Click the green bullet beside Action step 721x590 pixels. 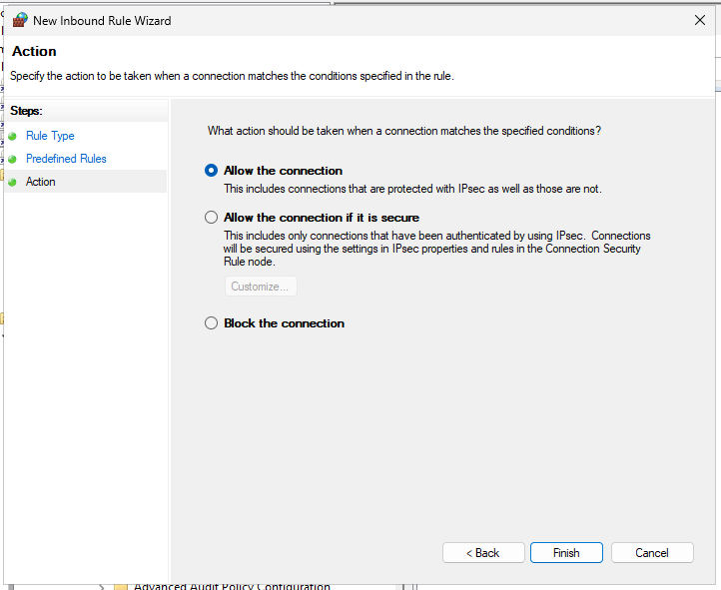[13, 183]
